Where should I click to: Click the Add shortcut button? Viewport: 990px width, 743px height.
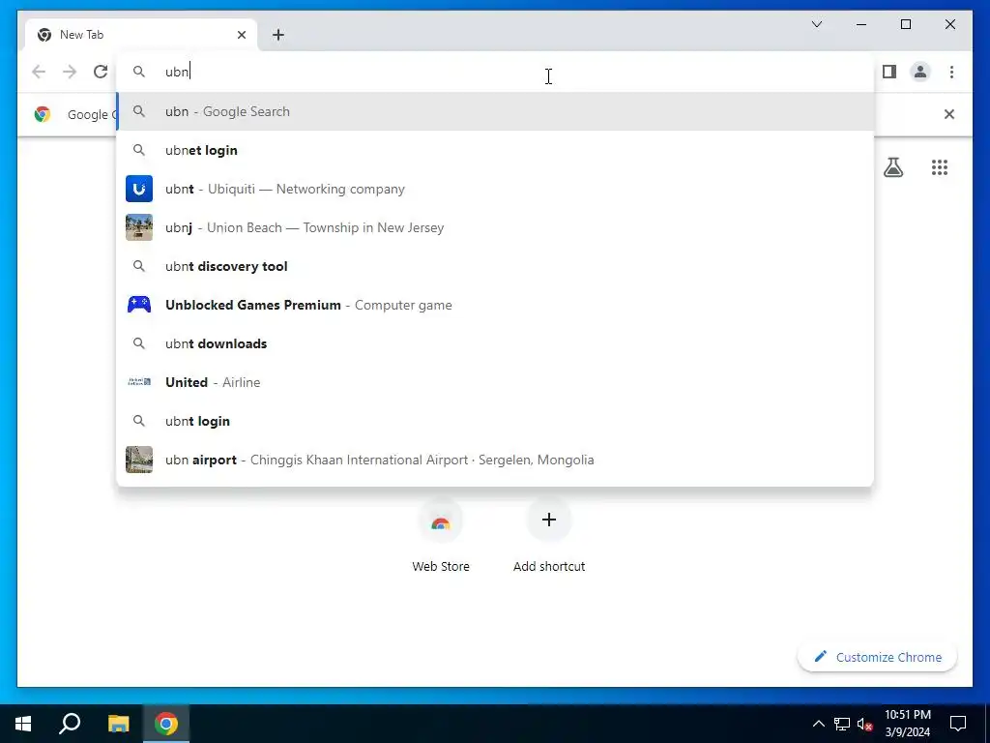[x=549, y=536]
